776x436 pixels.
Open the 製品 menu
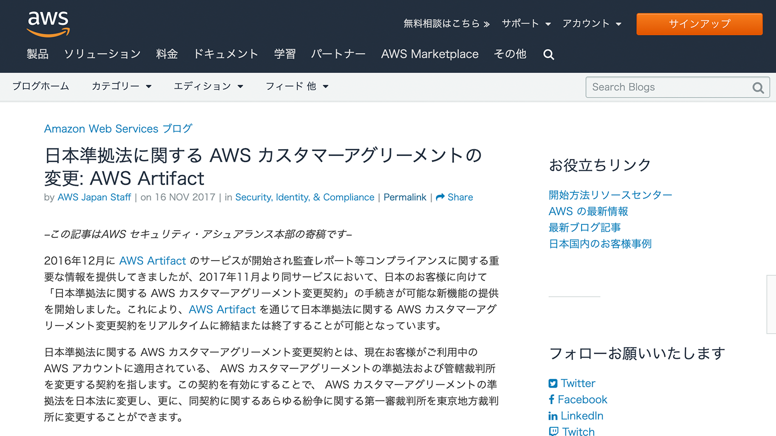(x=37, y=54)
